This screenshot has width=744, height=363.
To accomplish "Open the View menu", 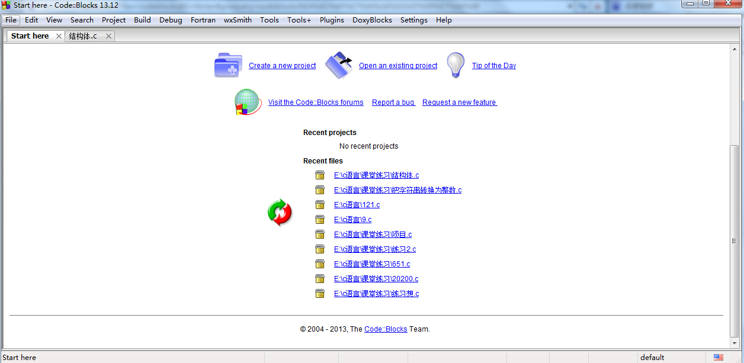I will click(x=54, y=20).
